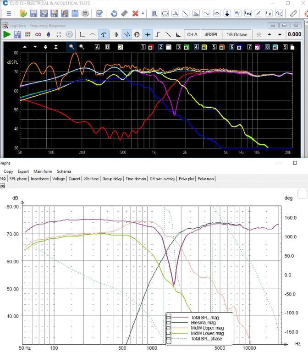This screenshot has width=308, height=352.
Task: Open the Export menu in Graphs window
Action: coord(23,171)
